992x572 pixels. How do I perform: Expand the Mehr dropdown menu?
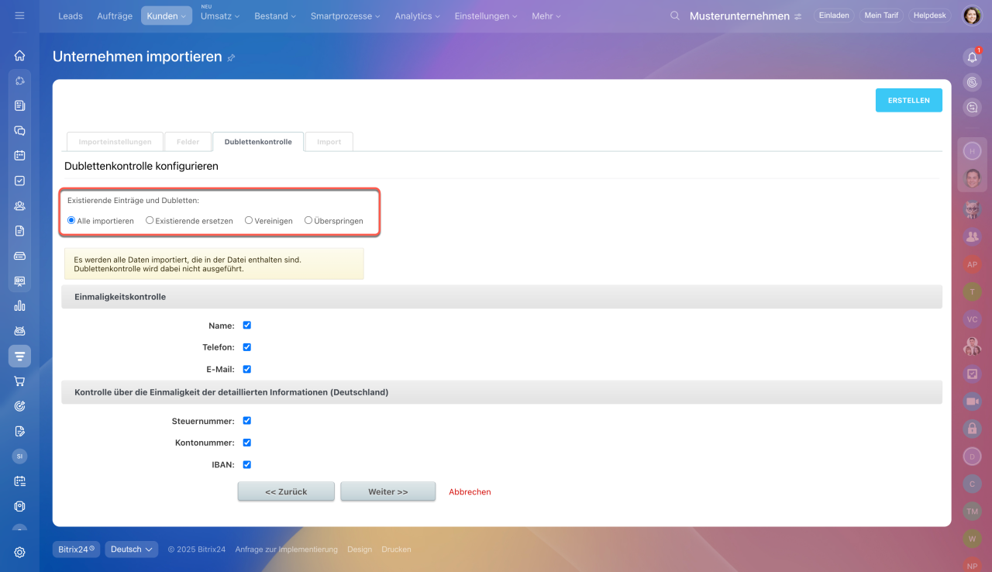546,16
